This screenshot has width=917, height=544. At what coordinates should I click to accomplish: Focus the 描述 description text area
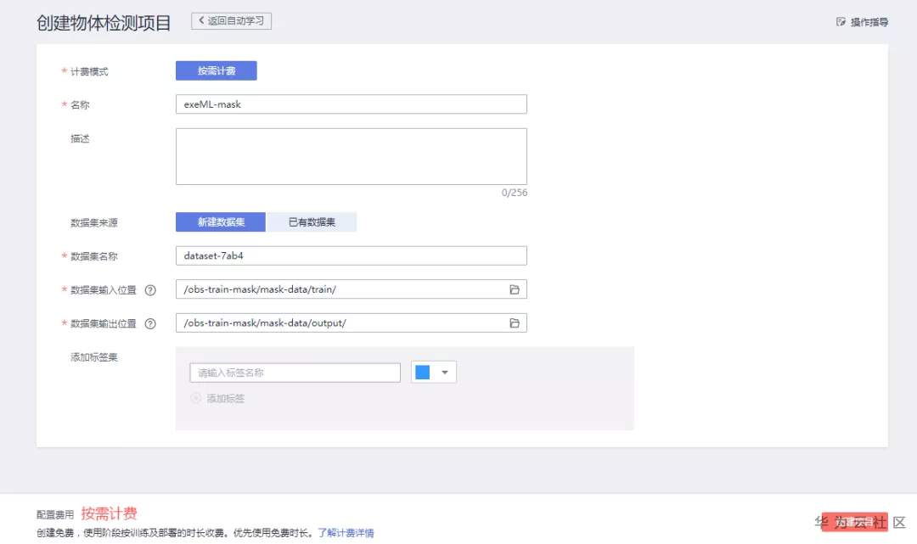click(x=351, y=157)
